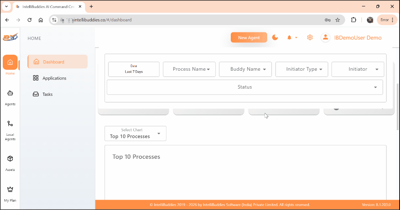The width and height of the screenshot is (400, 210).
Task: Open the notifications bell icon
Action: coord(289,38)
